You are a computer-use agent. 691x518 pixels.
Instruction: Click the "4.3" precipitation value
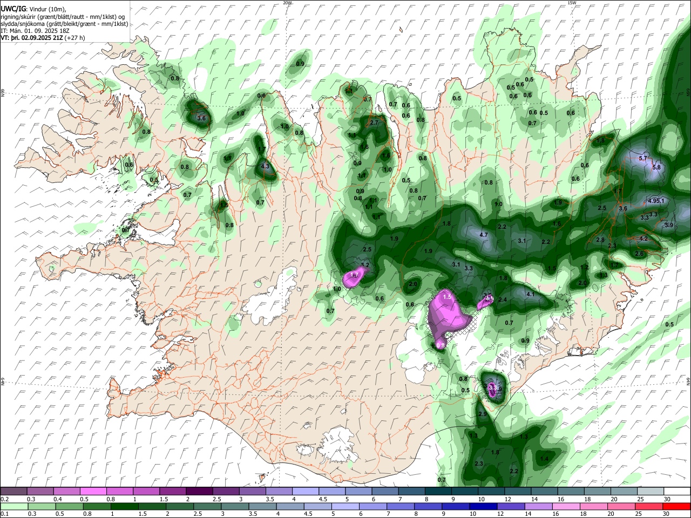click(265, 166)
